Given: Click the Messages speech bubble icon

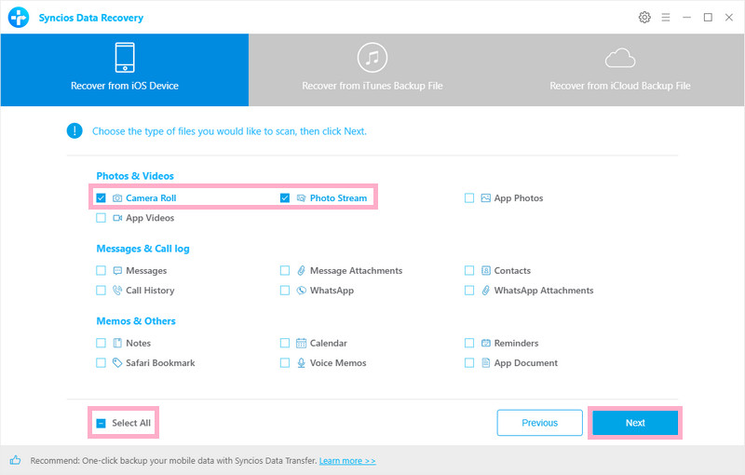Looking at the screenshot, I should [x=117, y=271].
